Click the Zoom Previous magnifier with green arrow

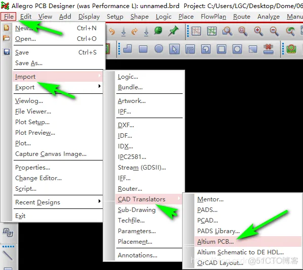290,31
